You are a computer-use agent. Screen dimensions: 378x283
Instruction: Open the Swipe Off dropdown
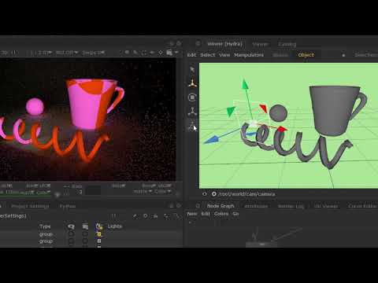tap(94, 53)
